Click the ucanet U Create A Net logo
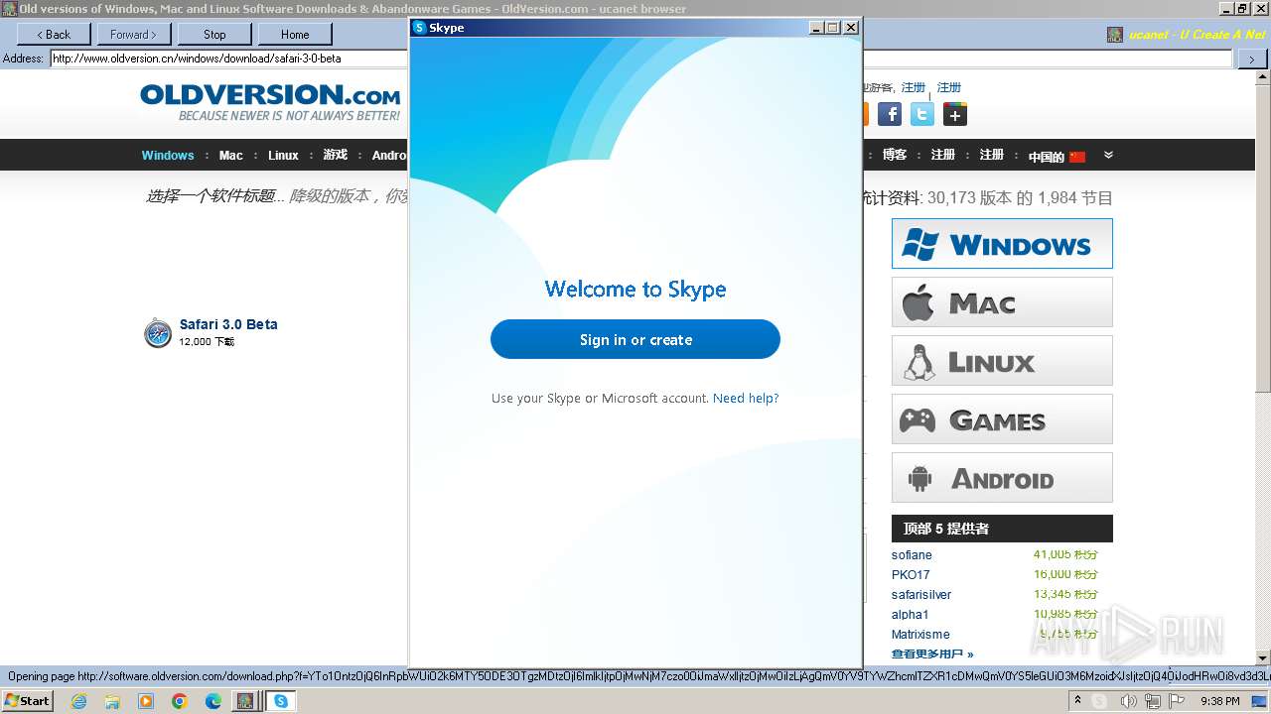The height and width of the screenshot is (714, 1271). [x=1187, y=35]
